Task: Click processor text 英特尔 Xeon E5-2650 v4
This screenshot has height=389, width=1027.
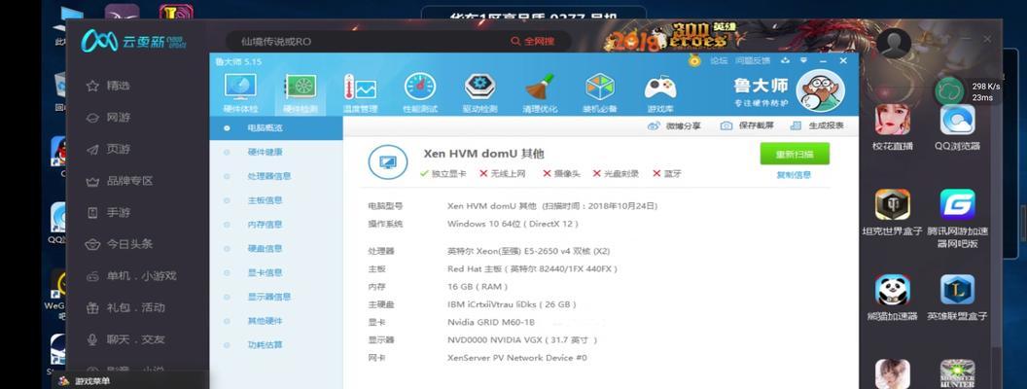Action: point(528,252)
